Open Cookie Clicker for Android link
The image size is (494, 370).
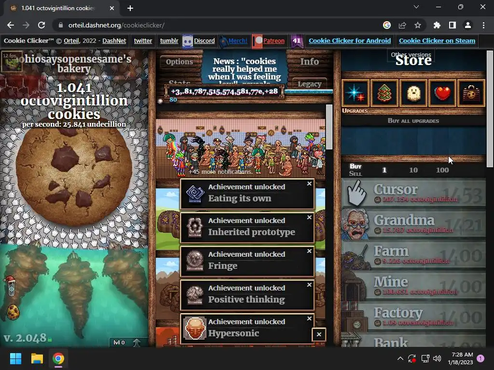pos(350,40)
